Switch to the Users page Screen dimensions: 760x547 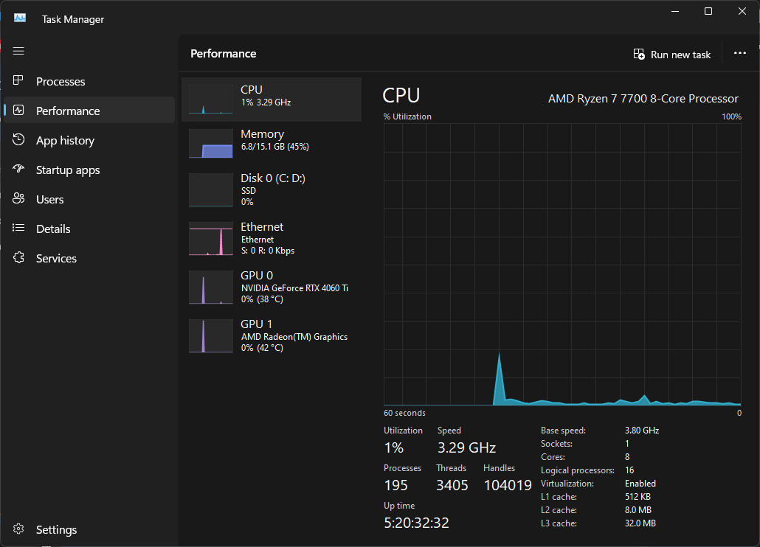pos(89,200)
